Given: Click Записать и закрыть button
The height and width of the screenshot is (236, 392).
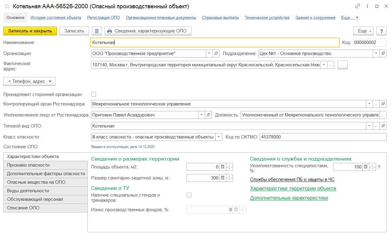Looking at the screenshot, I should click(30, 31).
